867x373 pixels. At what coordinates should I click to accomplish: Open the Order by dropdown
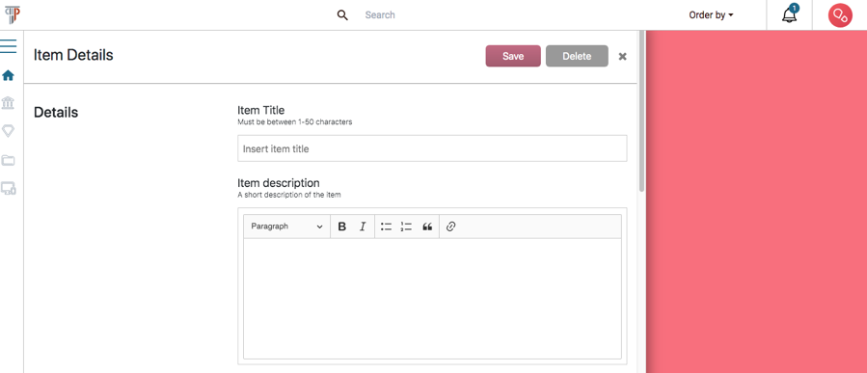[711, 14]
